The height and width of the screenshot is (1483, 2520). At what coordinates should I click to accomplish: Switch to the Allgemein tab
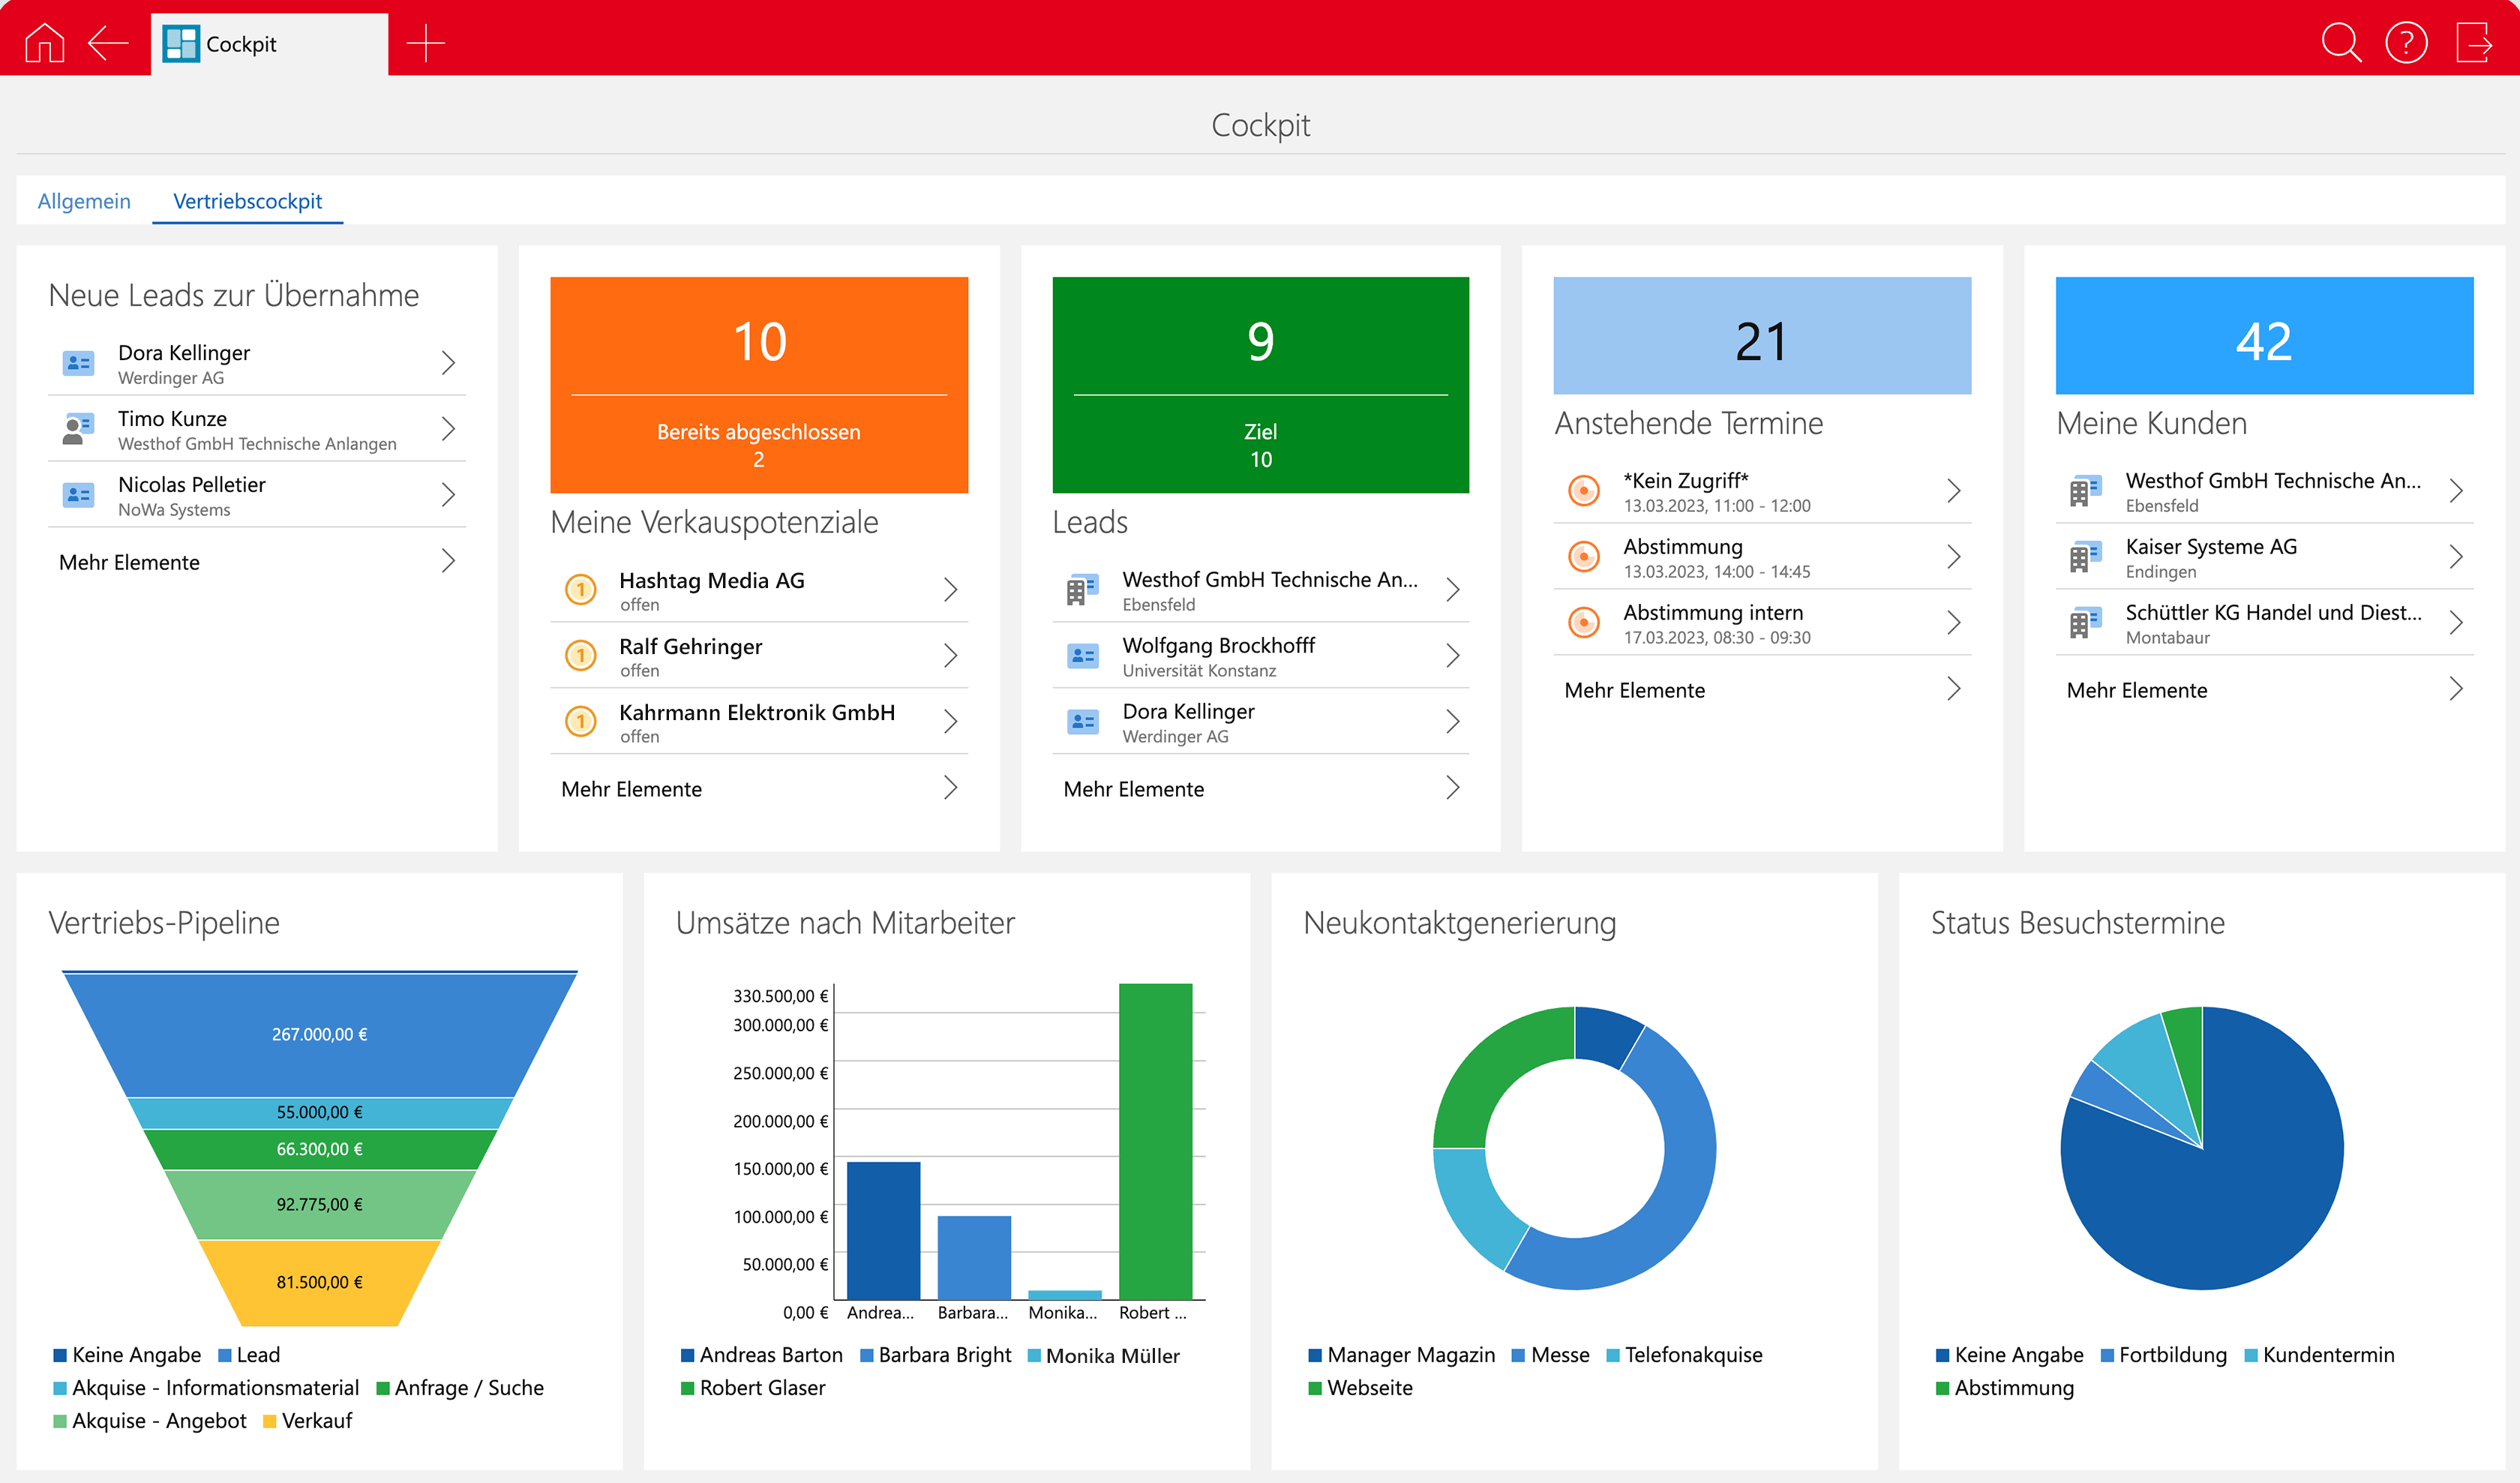tap(84, 201)
